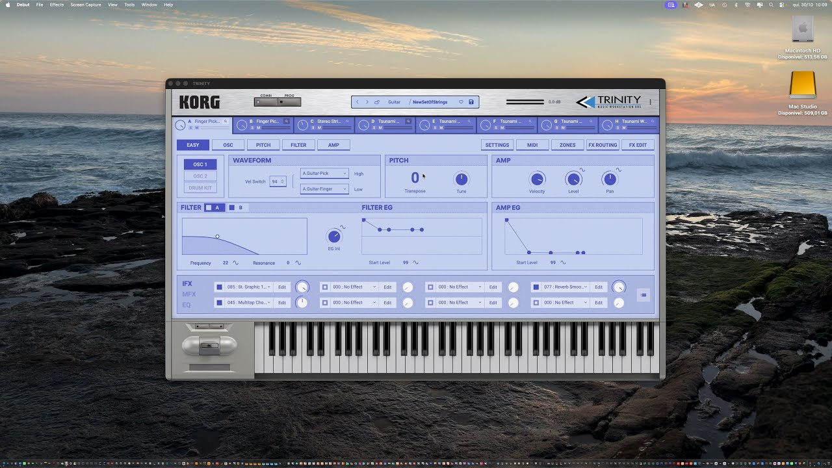Open the A.Guitar-Finger Low waveform dropdown

pos(324,188)
